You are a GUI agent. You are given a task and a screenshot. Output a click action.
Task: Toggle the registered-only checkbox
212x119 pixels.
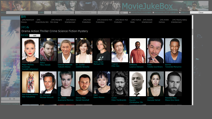(x=180, y=13)
